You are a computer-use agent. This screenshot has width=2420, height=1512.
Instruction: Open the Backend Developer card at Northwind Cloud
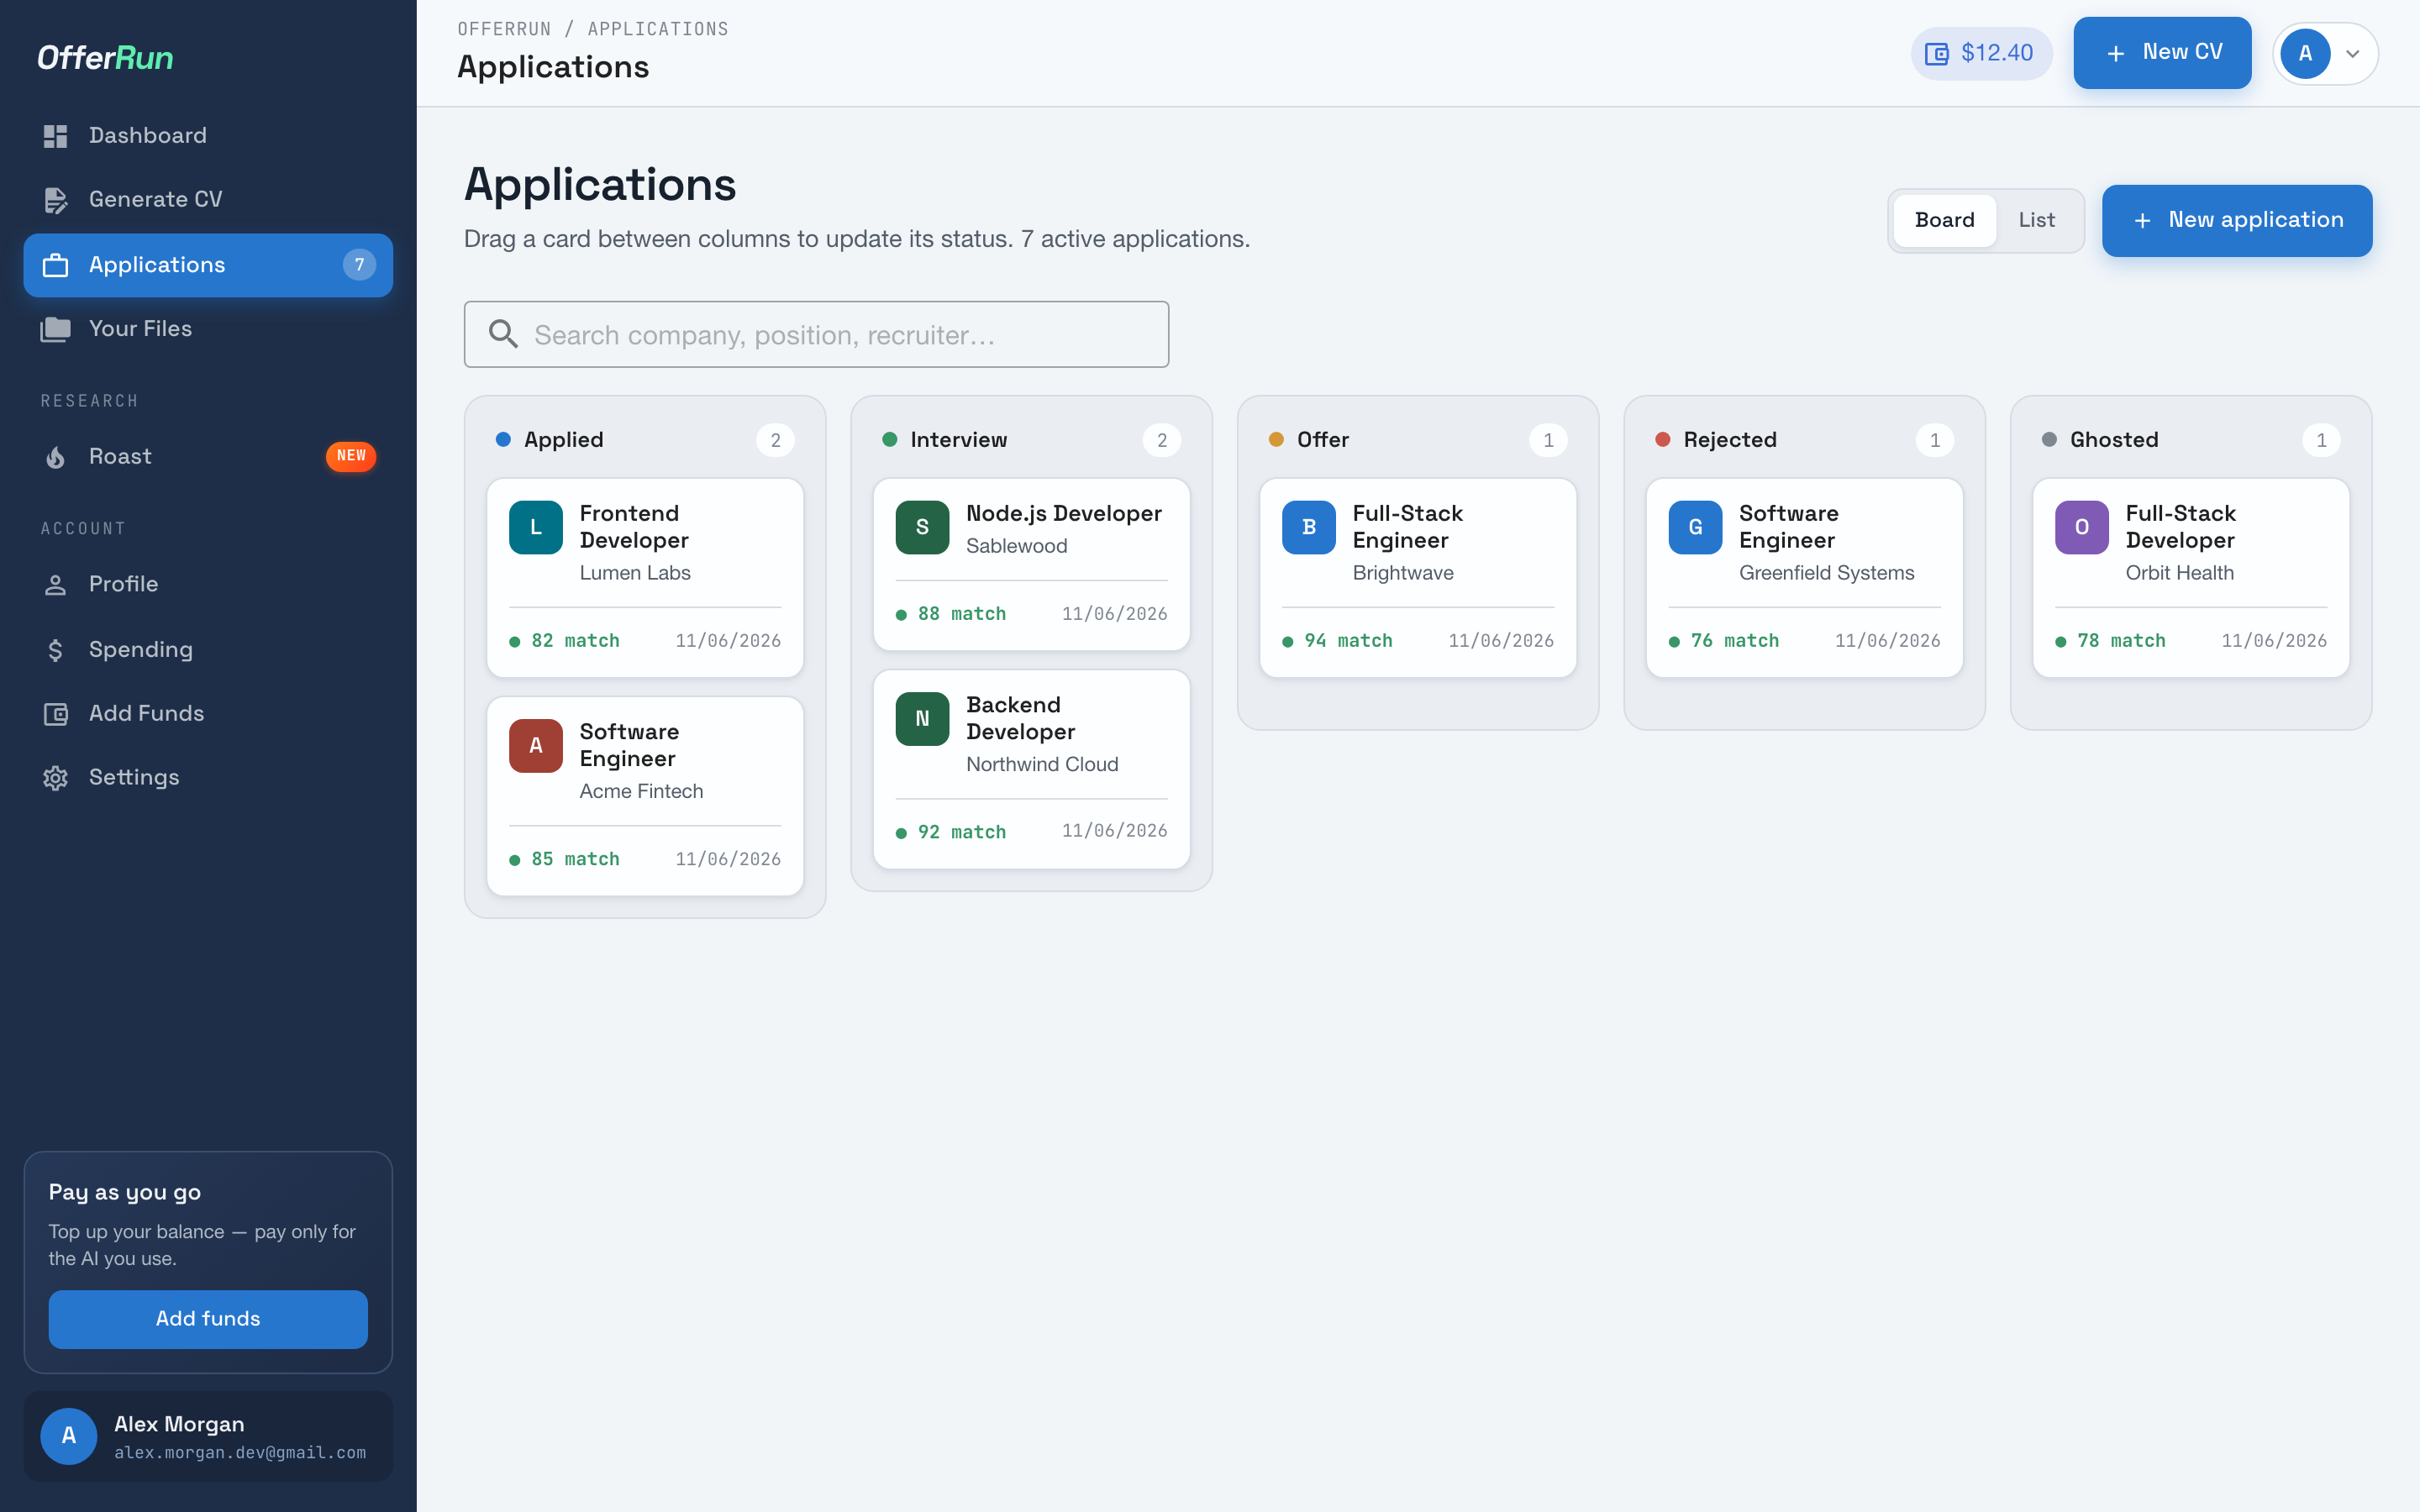[1031, 769]
